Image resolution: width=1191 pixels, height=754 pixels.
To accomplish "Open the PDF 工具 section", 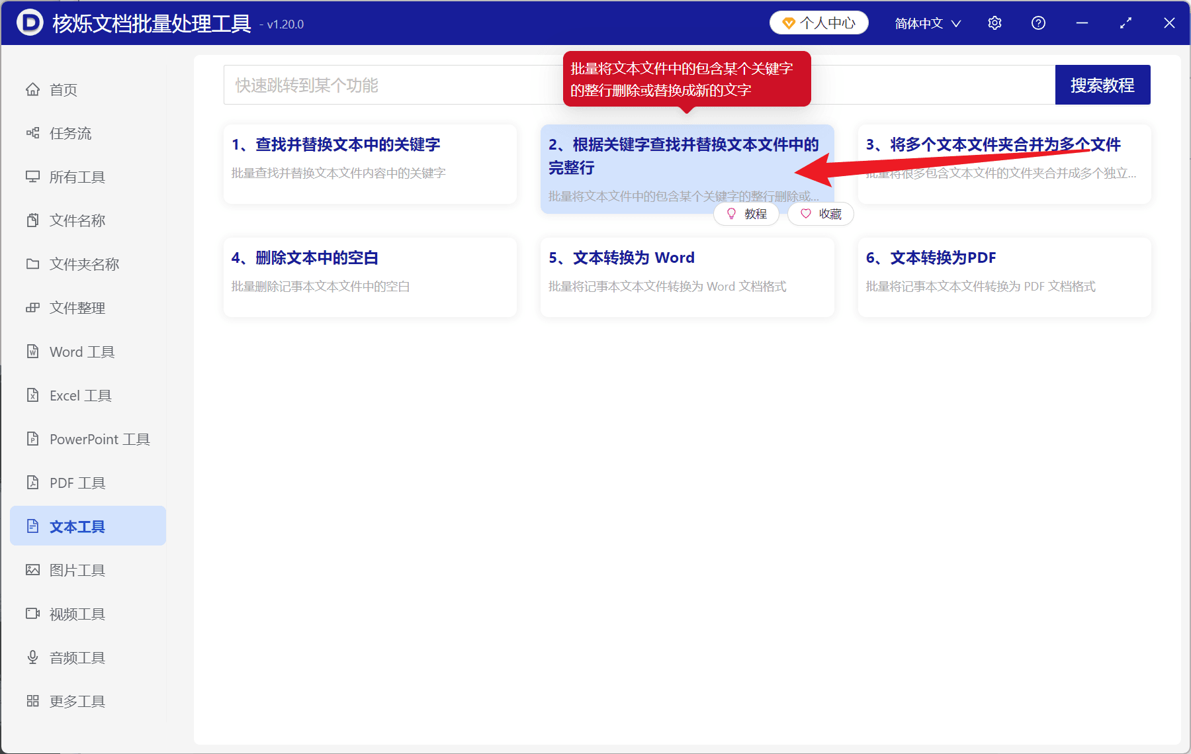I will 76,483.
